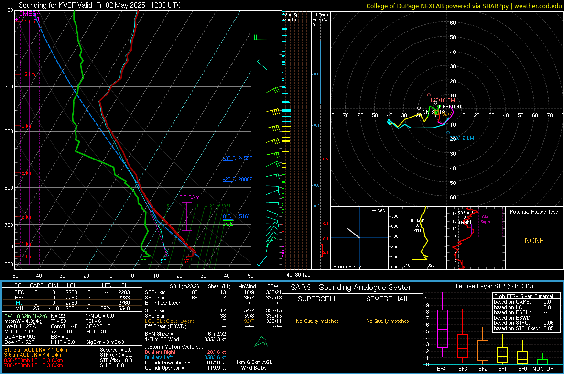Click the 12 km height marker
Viewport: 564px width, 374px height.
(28, 74)
